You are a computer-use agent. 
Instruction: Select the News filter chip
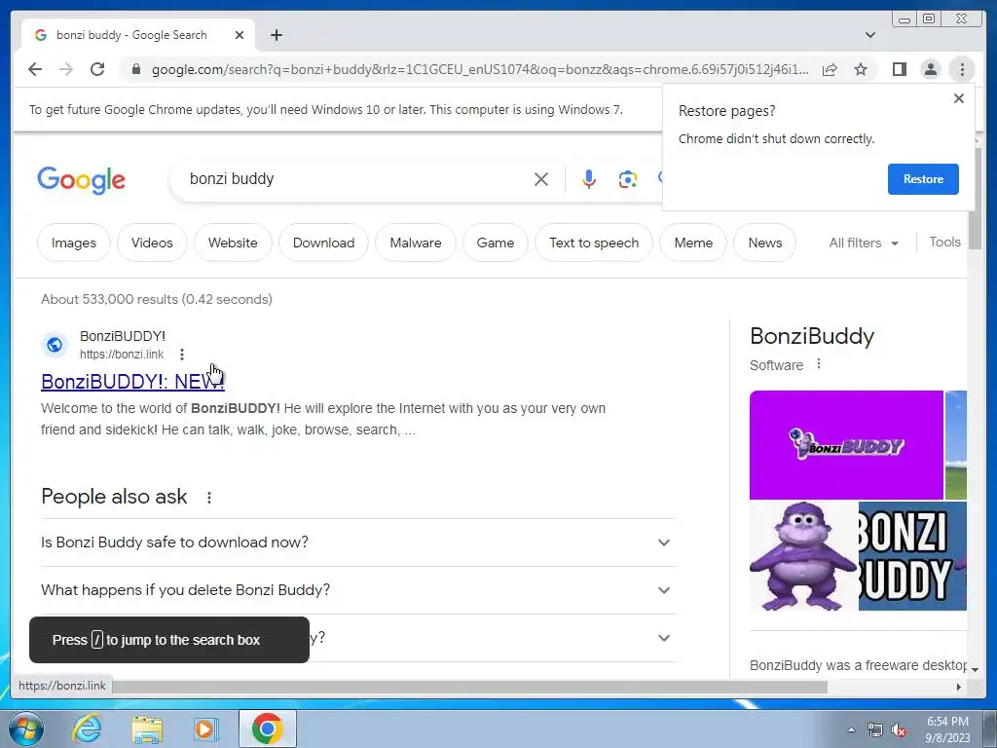pyautogui.click(x=765, y=243)
